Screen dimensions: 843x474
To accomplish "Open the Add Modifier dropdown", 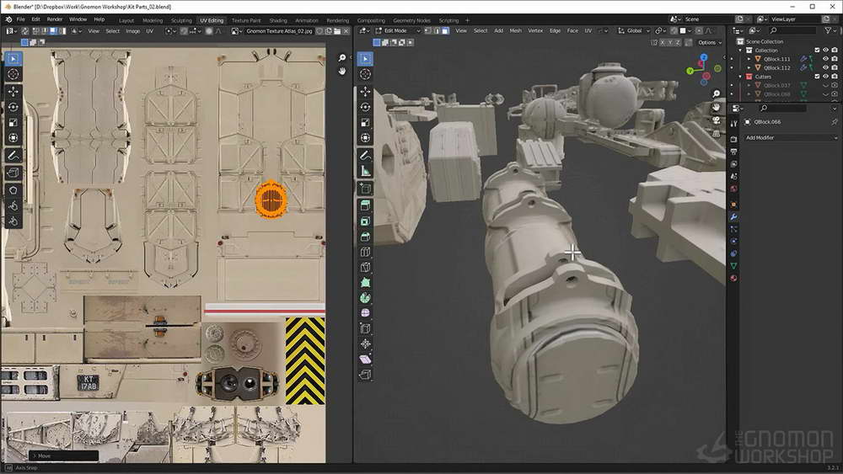I will pos(791,138).
